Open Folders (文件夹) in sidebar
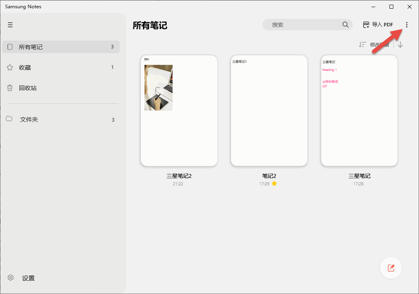 tap(61, 119)
